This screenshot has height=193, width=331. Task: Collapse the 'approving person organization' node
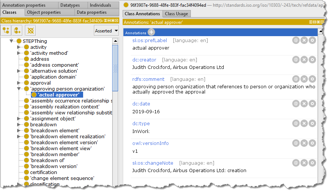(19, 89)
